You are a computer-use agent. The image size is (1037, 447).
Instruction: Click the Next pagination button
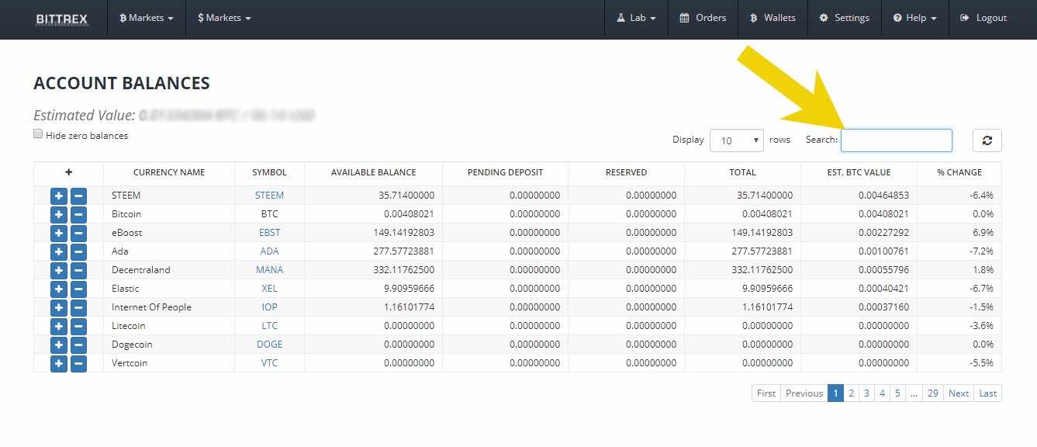click(x=959, y=393)
